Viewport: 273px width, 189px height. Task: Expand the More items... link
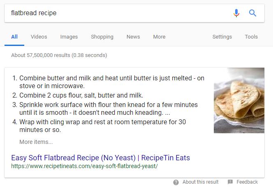36,142
